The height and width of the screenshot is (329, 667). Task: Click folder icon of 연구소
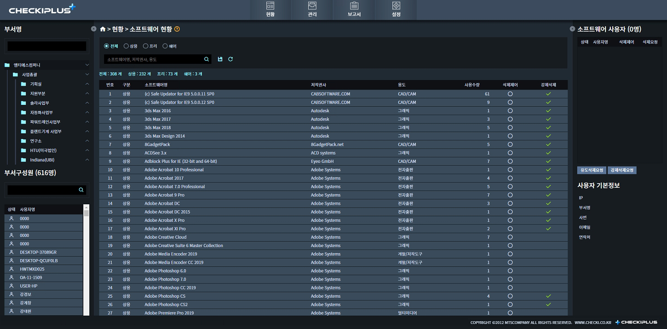coord(23,141)
